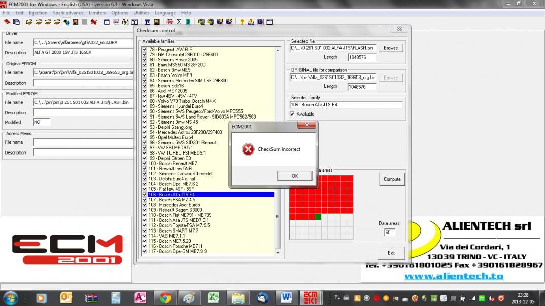Screen dimensions: 545x306
Task: Click the floppy icon beside the gray square
Action: [x=76, y=22]
